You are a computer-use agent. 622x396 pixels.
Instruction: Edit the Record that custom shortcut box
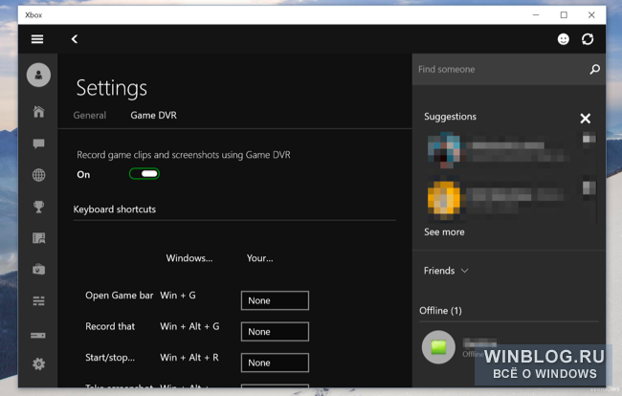[x=275, y=331]
